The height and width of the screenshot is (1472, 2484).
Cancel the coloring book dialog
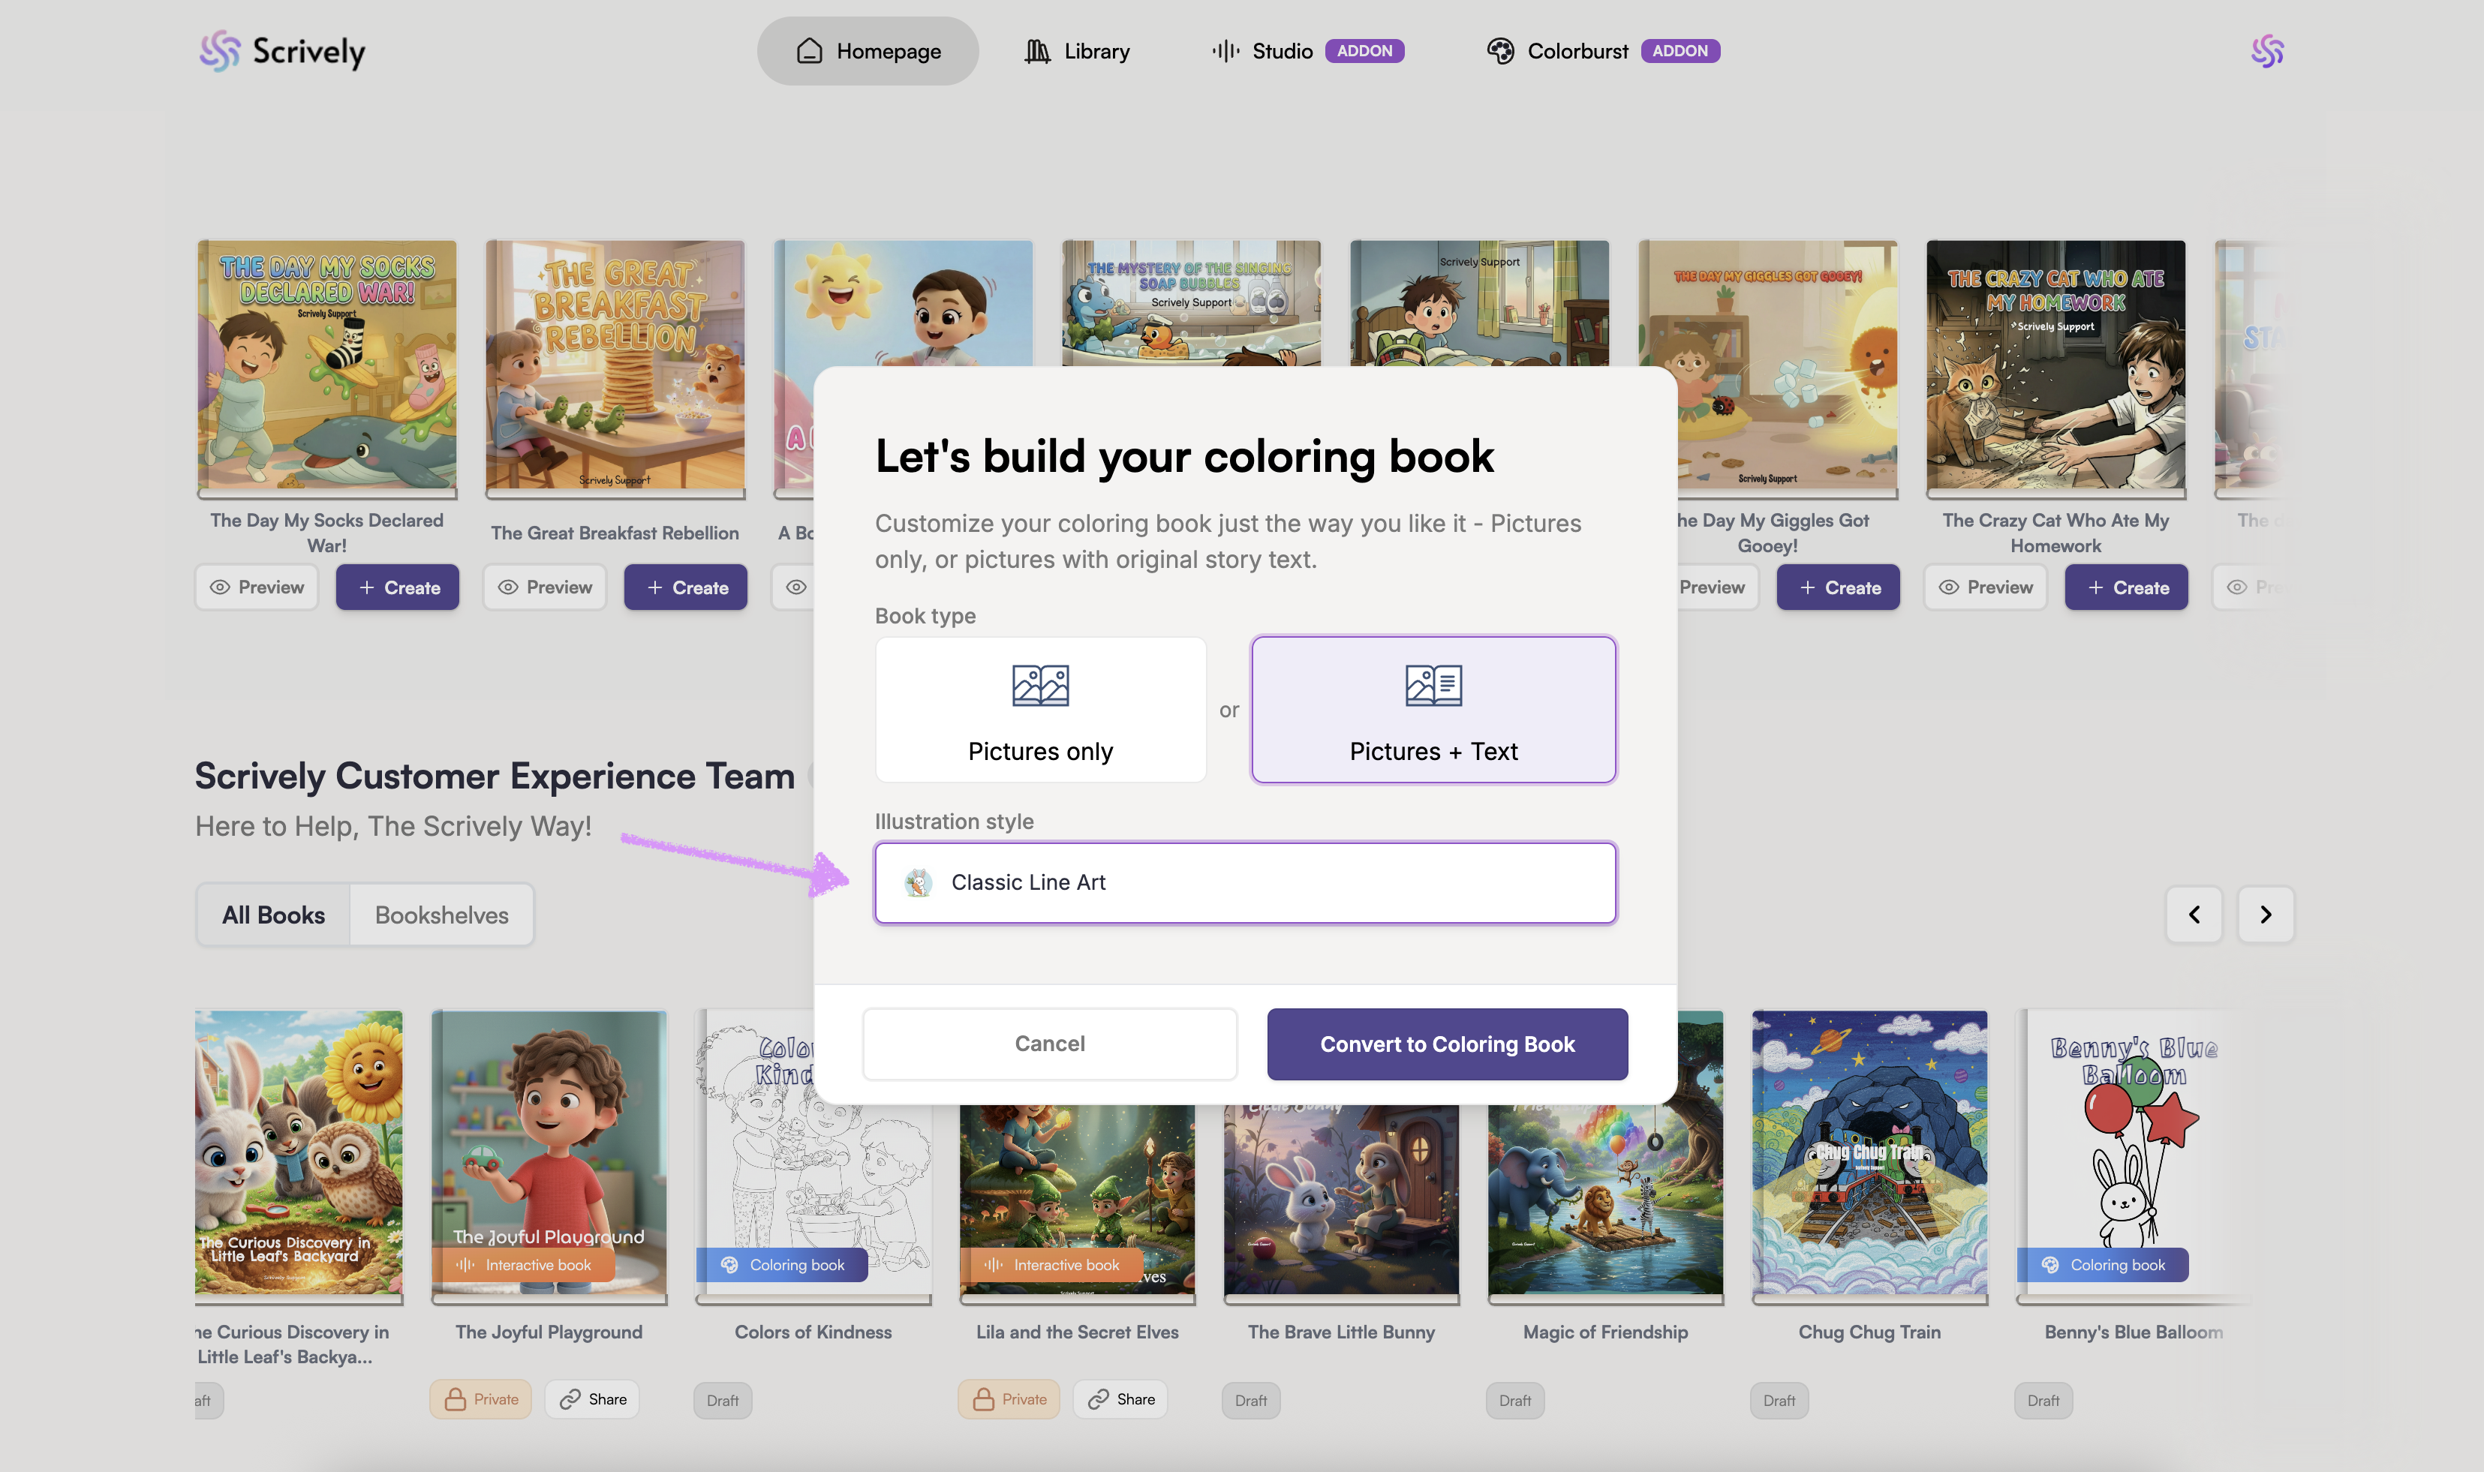coord(1048,1044)
